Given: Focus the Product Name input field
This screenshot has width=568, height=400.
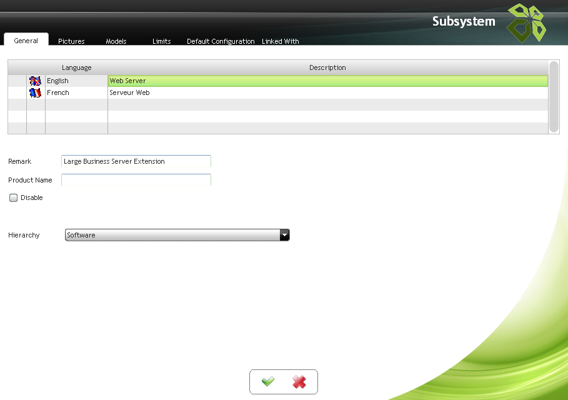Looking at the screenshot, I should (x=136, y=180).
